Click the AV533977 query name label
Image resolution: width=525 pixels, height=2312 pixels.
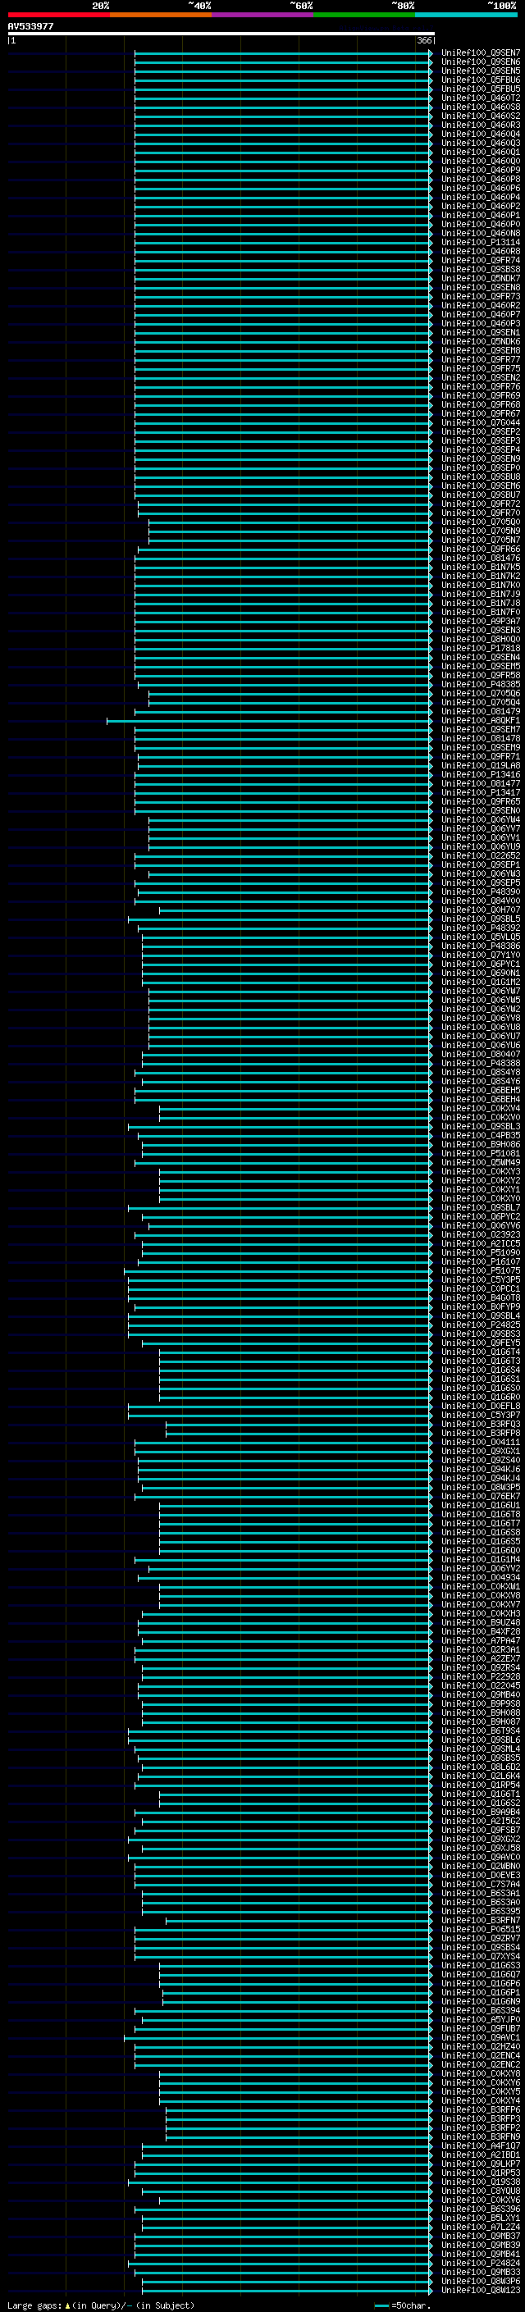(30, 26)
